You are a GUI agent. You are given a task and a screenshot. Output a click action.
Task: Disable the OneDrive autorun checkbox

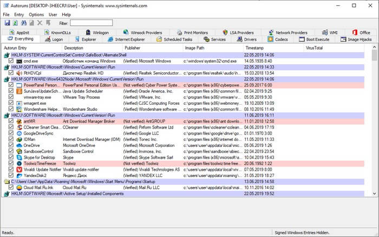pos(11,145)
